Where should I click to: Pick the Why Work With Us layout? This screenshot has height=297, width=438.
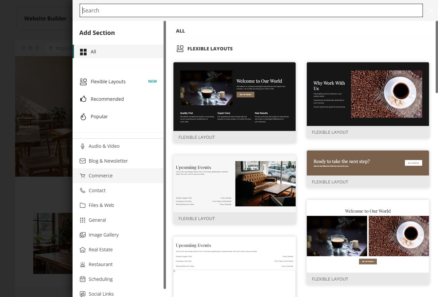click(368, 100)
